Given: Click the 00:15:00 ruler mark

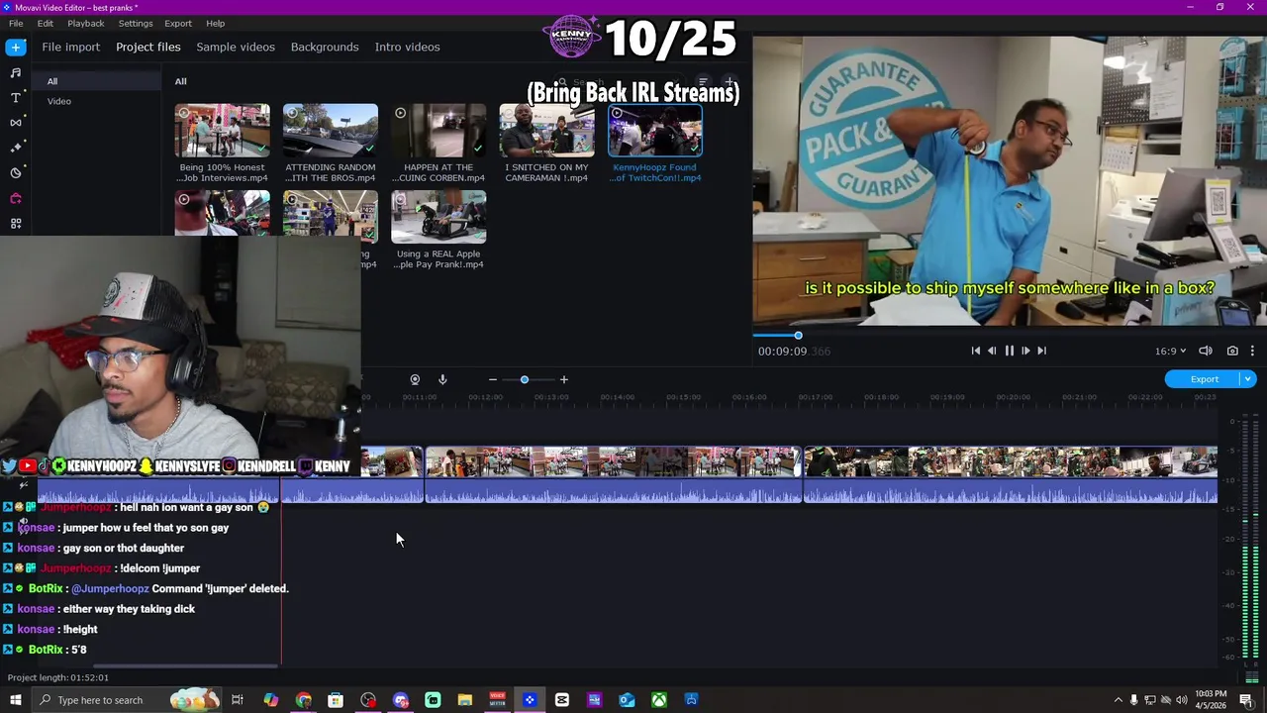Looking at the screenshot, I should pos(683,397).
